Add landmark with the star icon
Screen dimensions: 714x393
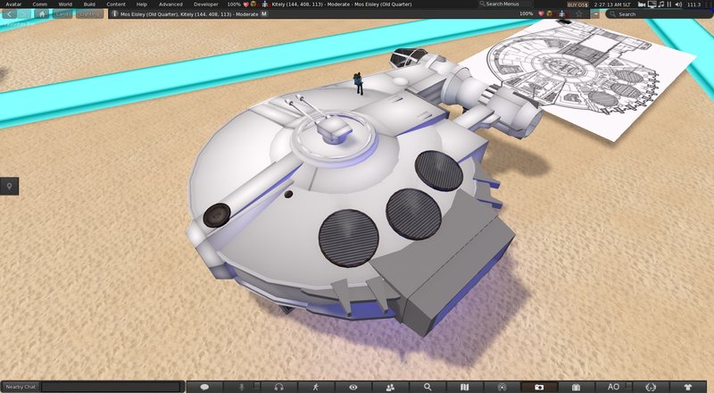579,14
